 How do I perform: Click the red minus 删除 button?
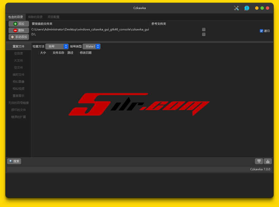pos(19,30)
